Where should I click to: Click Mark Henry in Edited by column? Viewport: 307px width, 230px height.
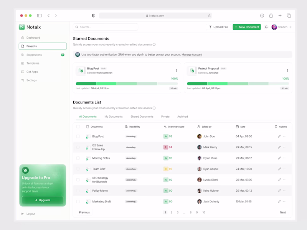coord(207,147)
